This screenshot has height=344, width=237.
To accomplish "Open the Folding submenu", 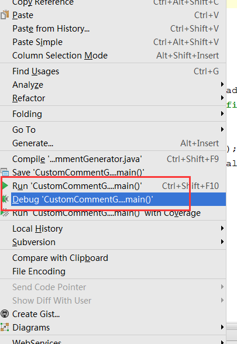I will pos(113,114).
